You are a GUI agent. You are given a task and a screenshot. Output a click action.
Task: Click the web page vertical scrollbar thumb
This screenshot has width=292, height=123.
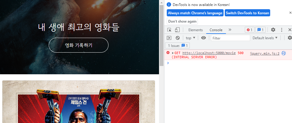pos(161,35)
